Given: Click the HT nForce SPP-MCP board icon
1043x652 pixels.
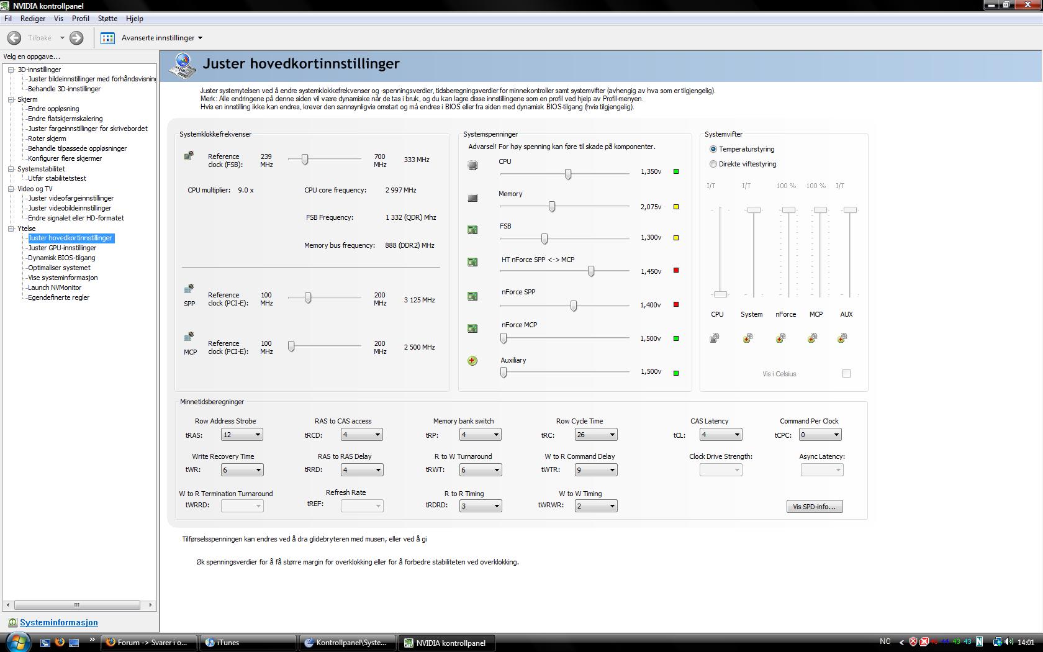Looking at the screenshot, I should click(x=472, y=262).
